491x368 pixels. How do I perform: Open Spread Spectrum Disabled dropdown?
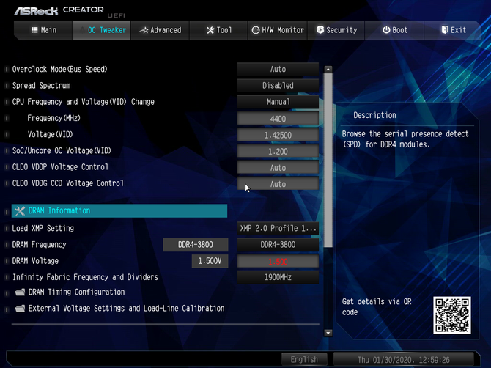click(x=278, y=86)
